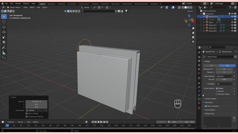Image resolution: width=238 pixels, height=134 pixels.
Task: Click the Blender logo menu icon
Action: [3, 4]
